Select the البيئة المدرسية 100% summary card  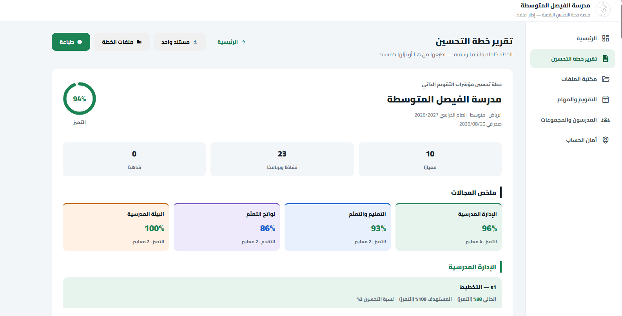(116, 227)
